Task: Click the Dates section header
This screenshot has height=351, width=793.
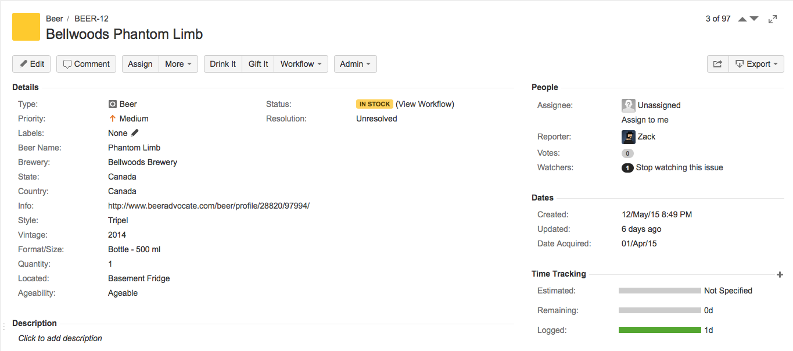Action: pyautogui.click(x=543, y=198)
